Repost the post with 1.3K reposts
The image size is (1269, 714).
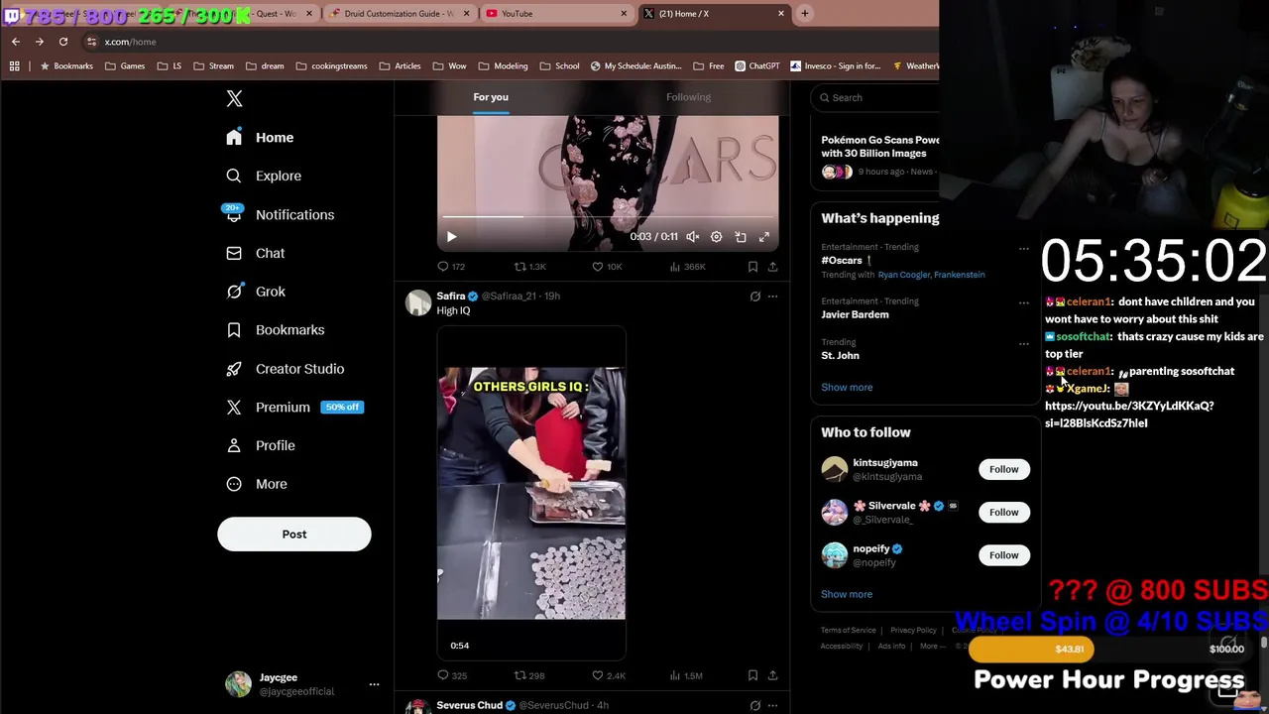[x=529, y=267]
